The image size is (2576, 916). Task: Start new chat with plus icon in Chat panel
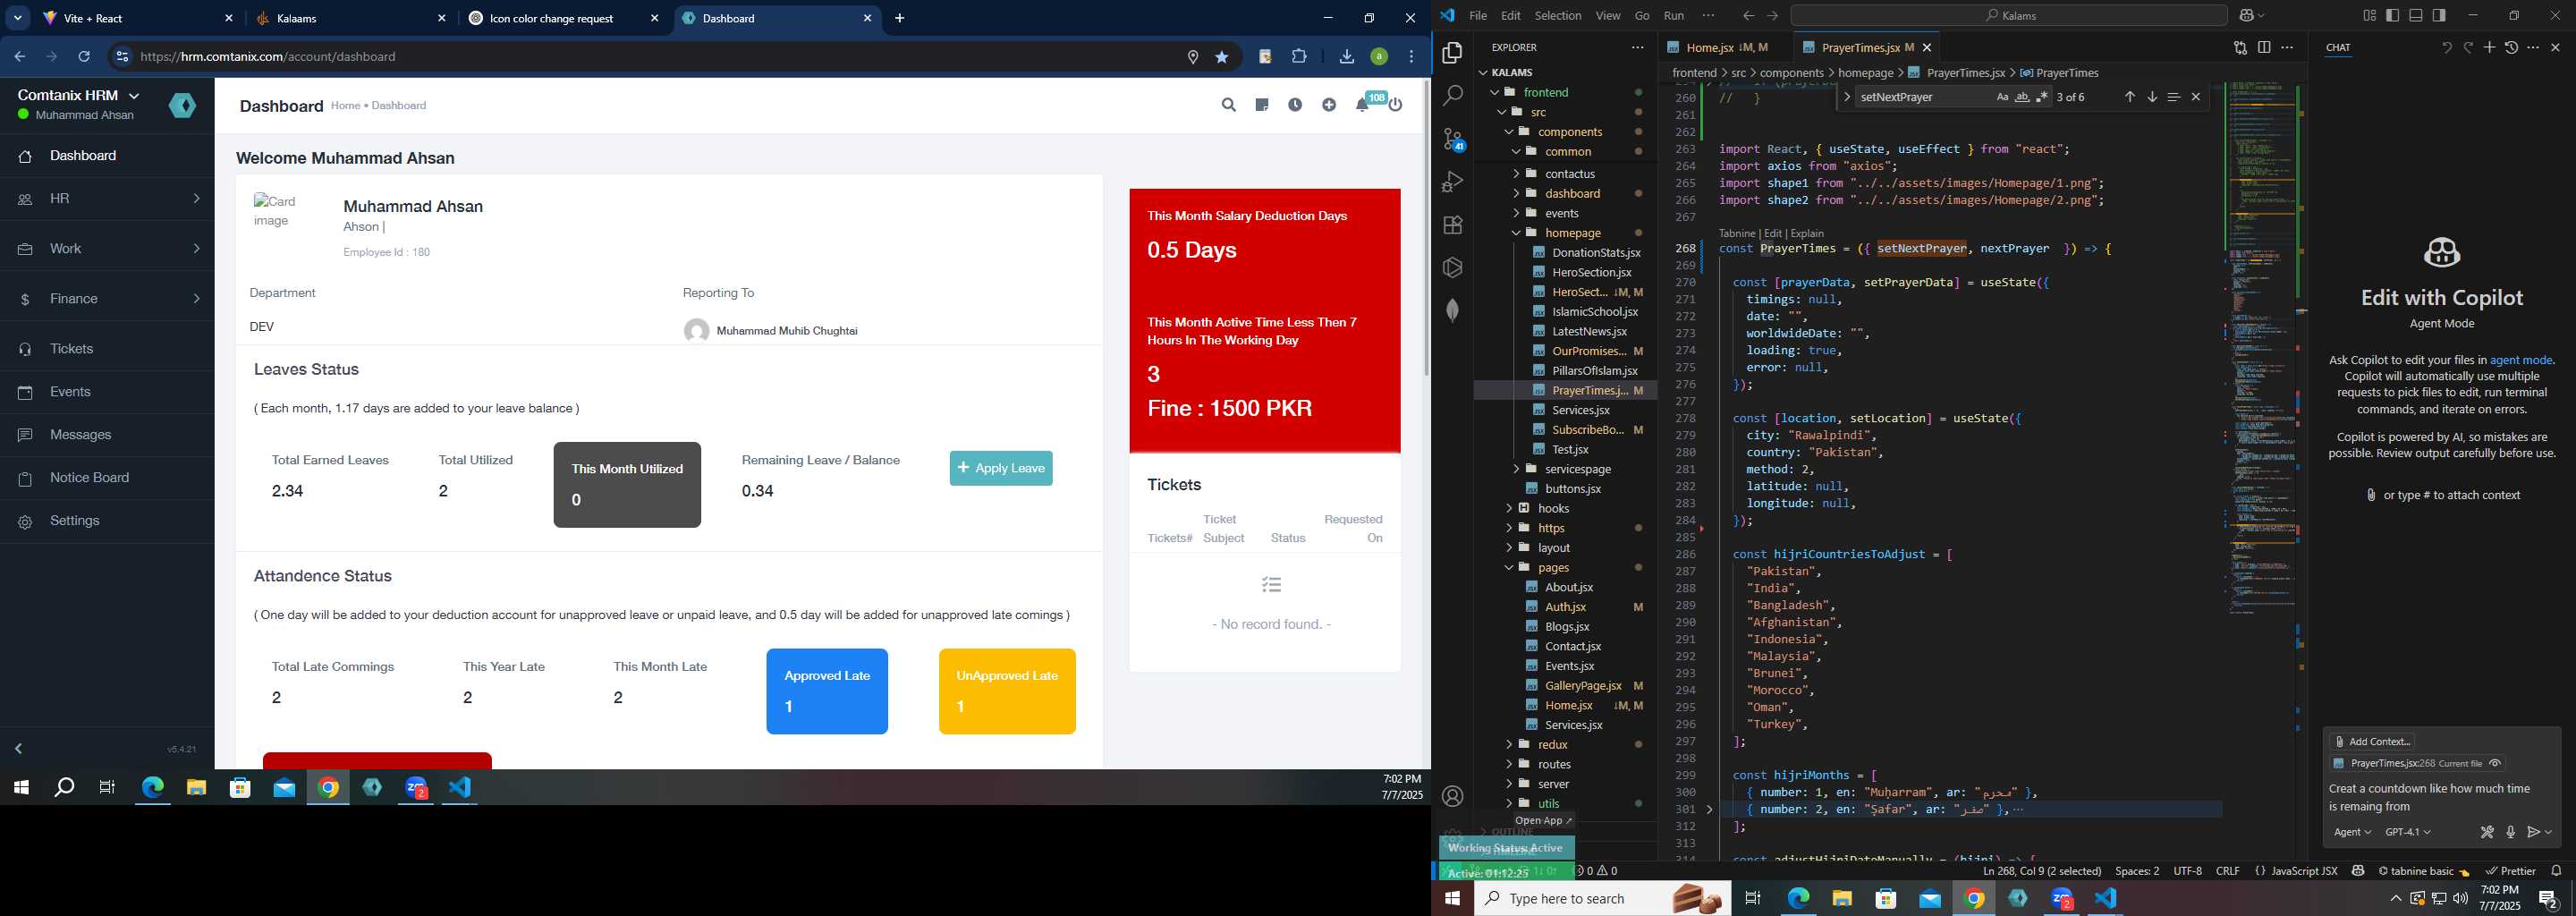tap(2489, 47)
